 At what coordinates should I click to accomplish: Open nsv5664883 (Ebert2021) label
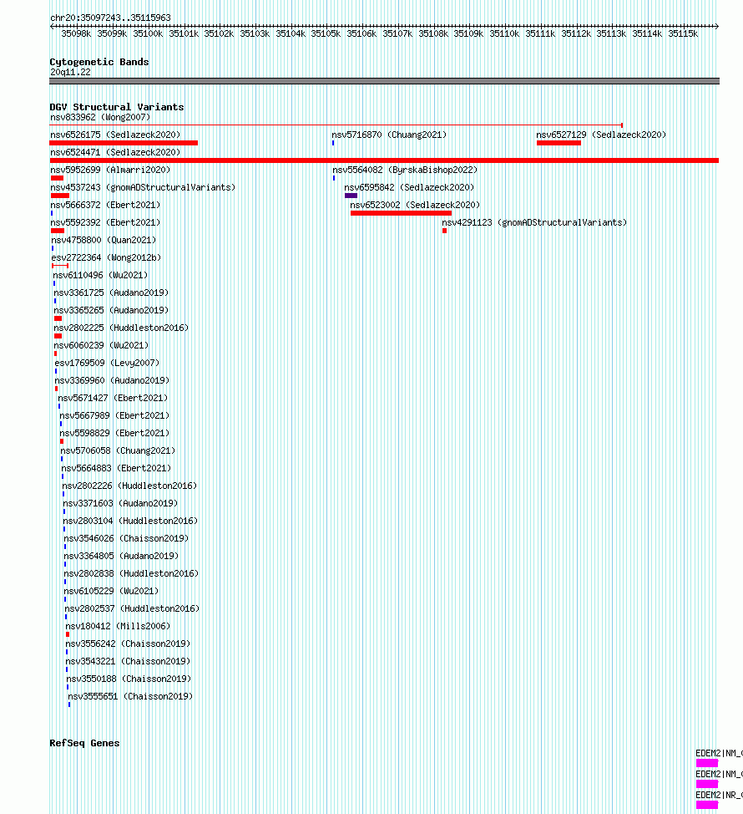[116, 468]
